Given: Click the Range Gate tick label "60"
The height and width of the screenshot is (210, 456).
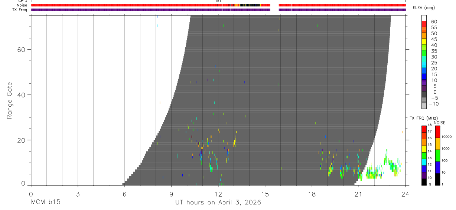Looking at the screenshot, I should tap(22, 50).
